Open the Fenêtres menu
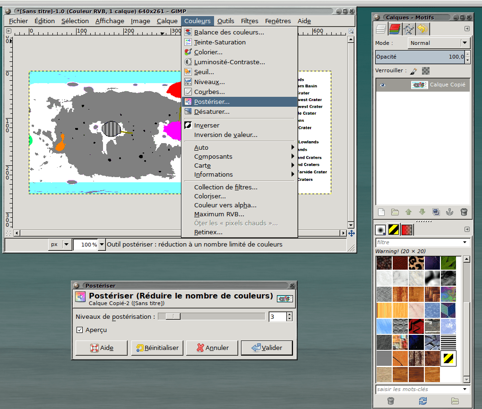The height and width of the screenshot is (409, 482). 278,21
